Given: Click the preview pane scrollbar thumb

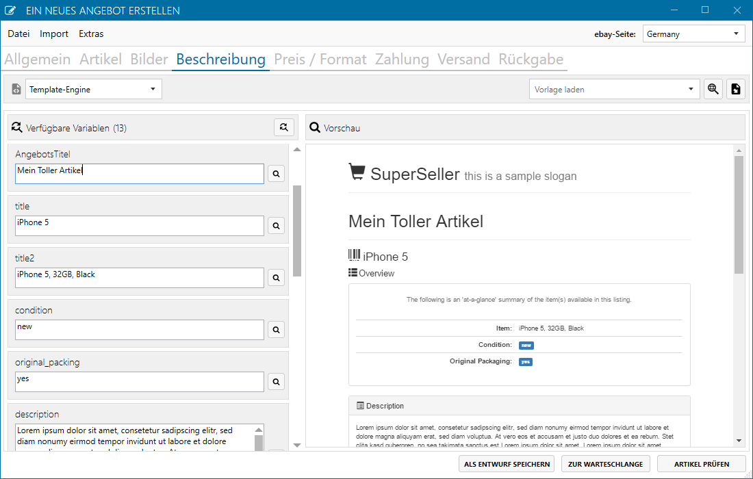Looking at the screenshot, I should pyautogui.click(x=739, y=215).
